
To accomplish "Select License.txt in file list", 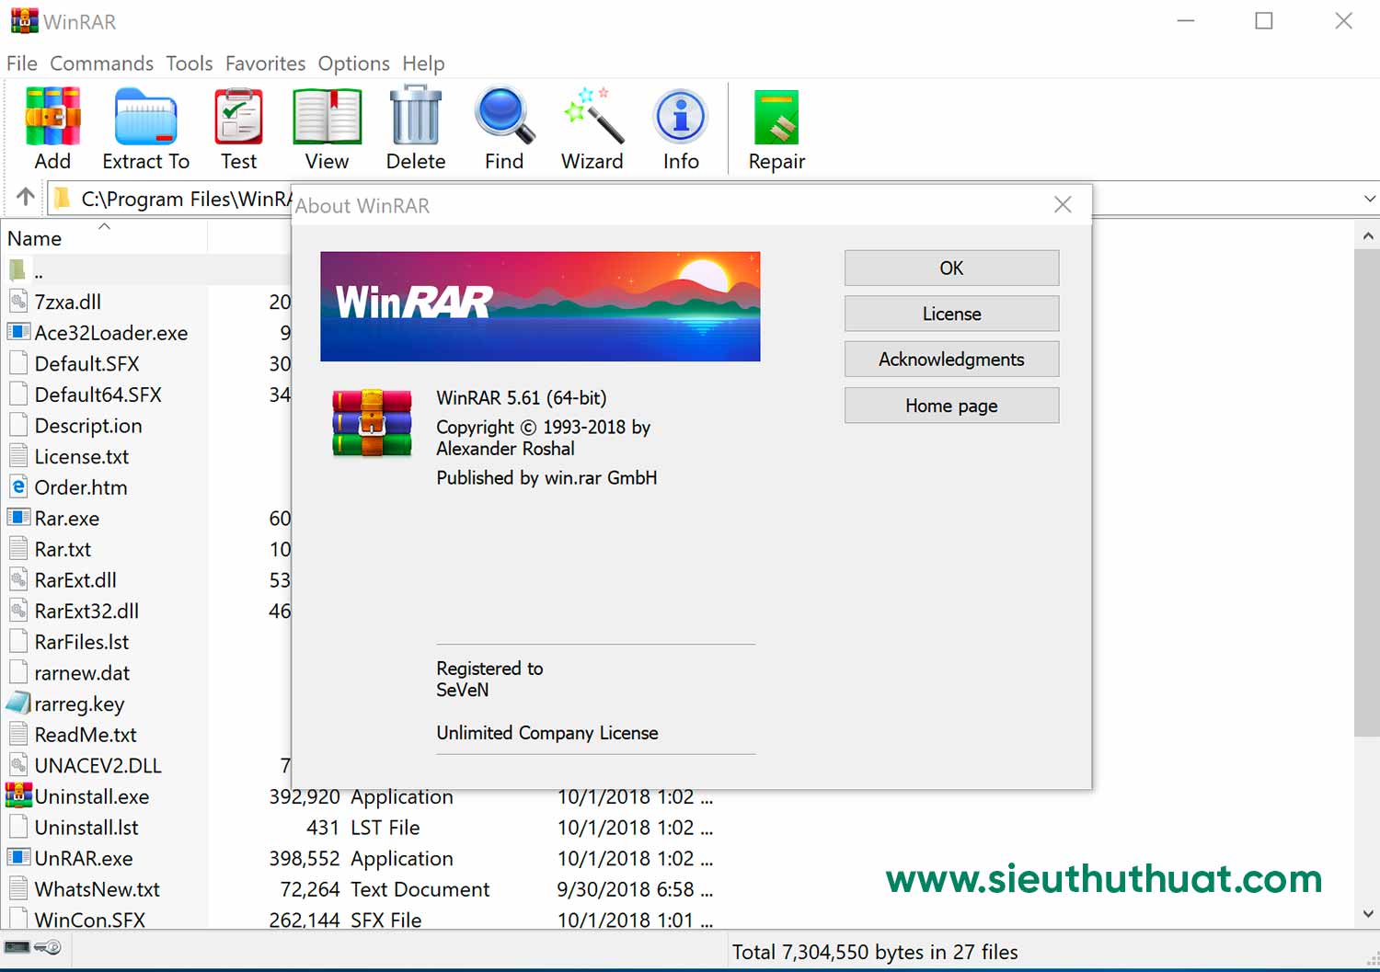I will 82,456.
